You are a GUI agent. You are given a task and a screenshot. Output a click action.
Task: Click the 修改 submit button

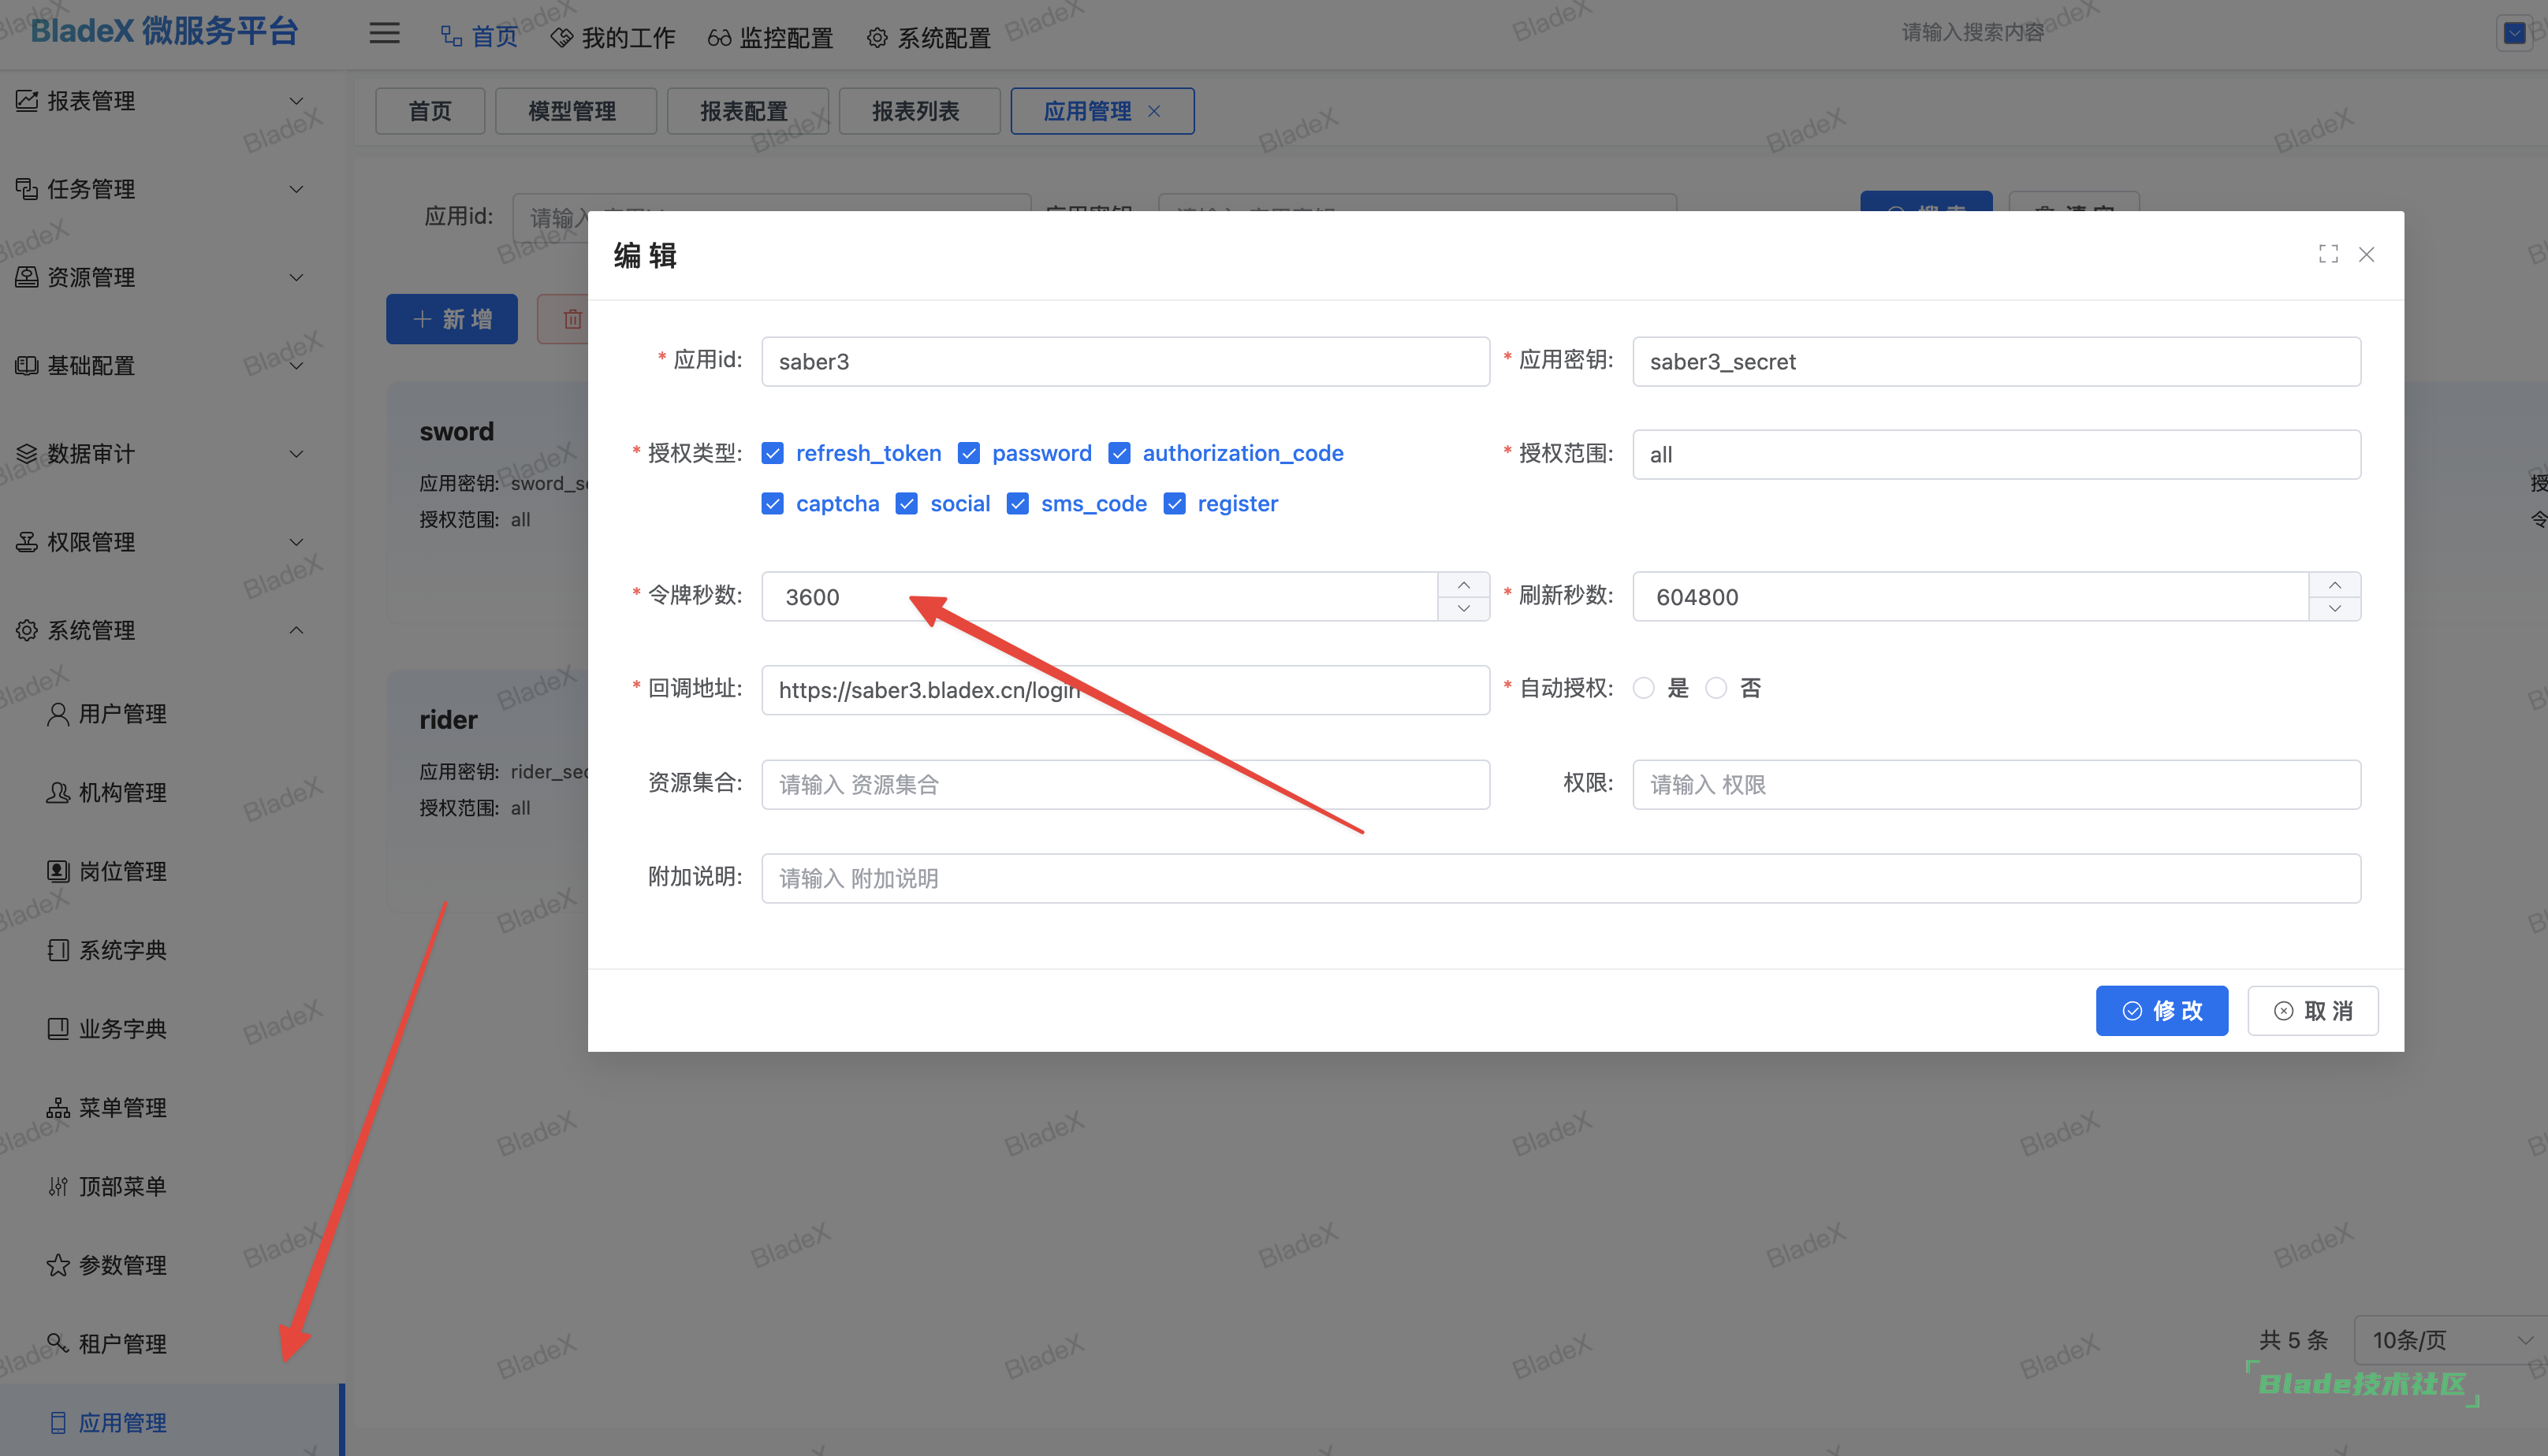(2161, 1011)
